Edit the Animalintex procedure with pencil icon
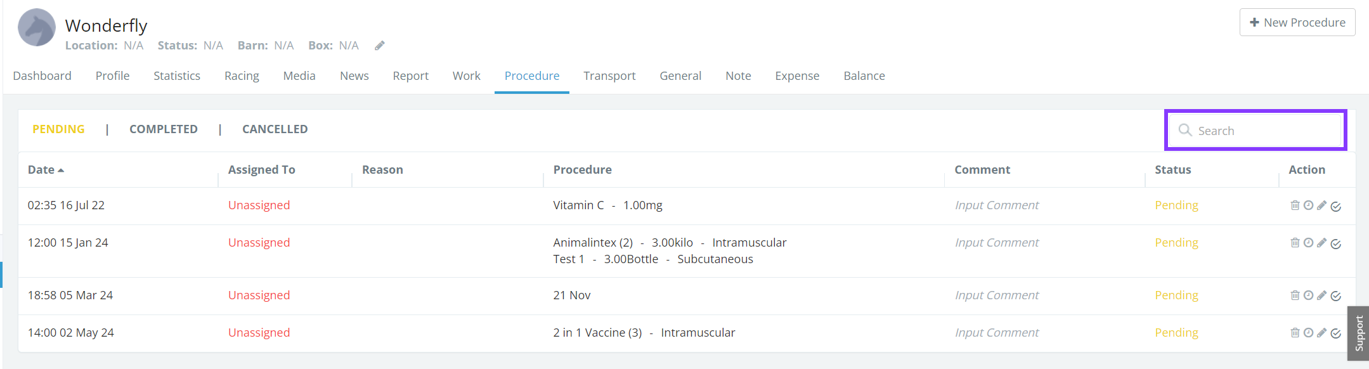 (1321, 243)
